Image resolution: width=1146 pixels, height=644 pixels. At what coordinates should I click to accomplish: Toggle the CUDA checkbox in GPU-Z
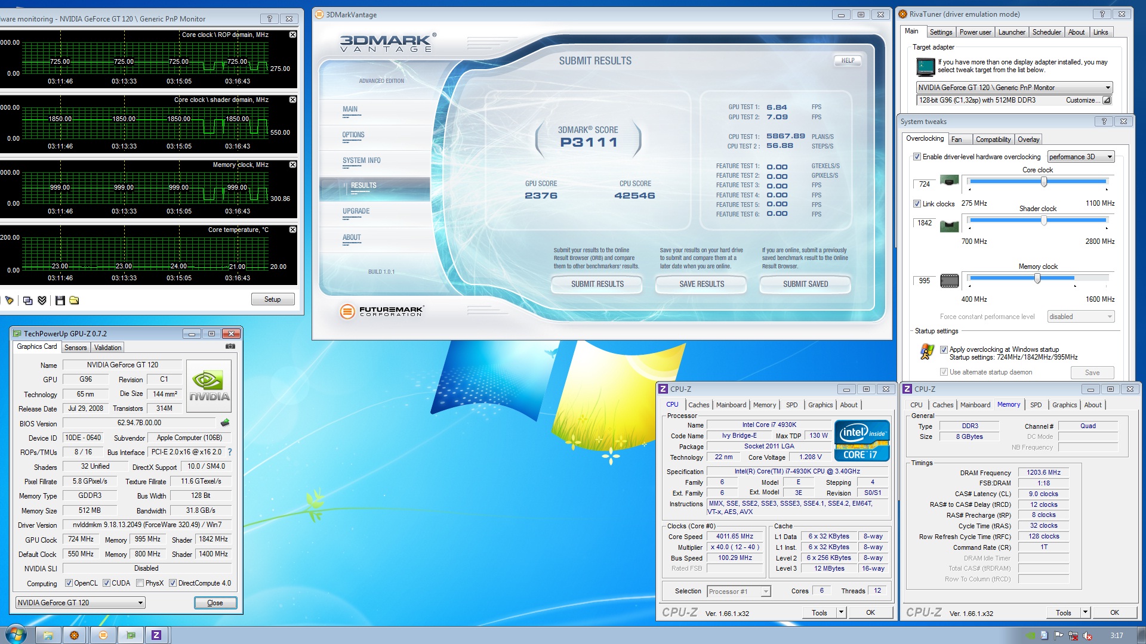pos(106,583)
